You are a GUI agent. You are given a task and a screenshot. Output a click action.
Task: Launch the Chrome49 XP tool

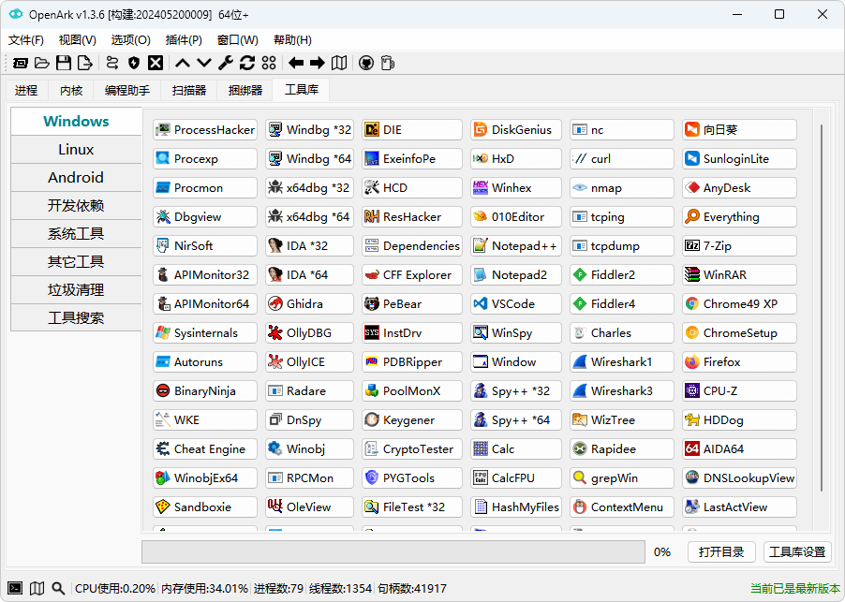pos(739,303)
